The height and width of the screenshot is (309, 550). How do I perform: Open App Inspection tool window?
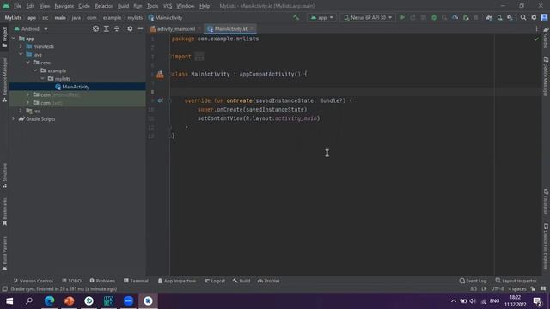point(176,281)
